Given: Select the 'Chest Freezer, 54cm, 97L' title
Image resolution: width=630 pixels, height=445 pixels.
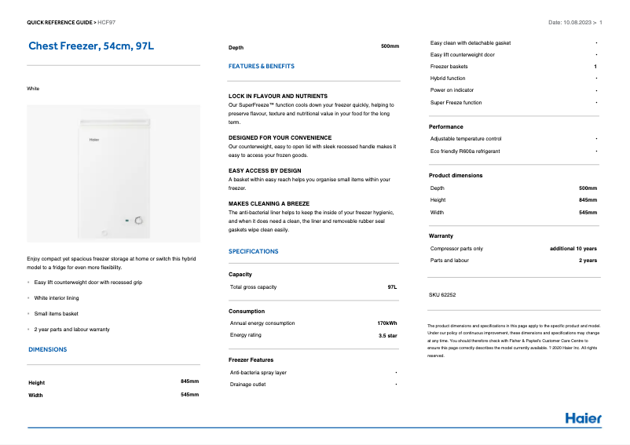Looking at the screenshot, I should [91, 46].
